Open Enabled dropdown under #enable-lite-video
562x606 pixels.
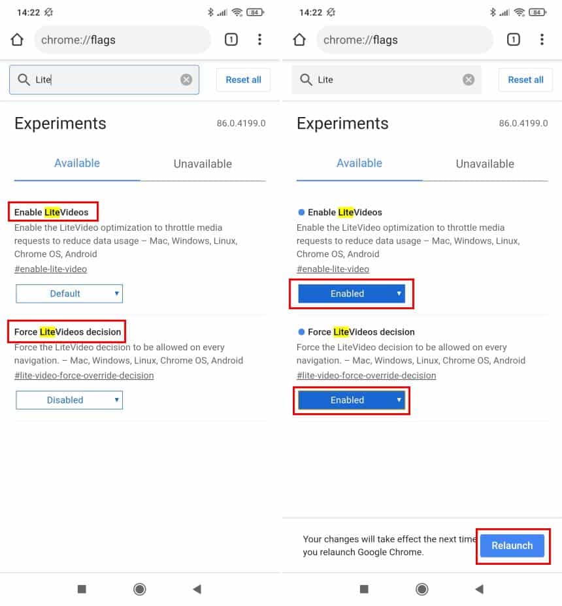[352, 294]
